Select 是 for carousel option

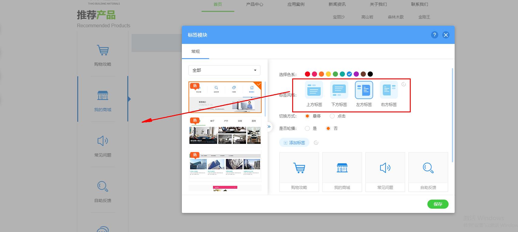click(307, 128)
